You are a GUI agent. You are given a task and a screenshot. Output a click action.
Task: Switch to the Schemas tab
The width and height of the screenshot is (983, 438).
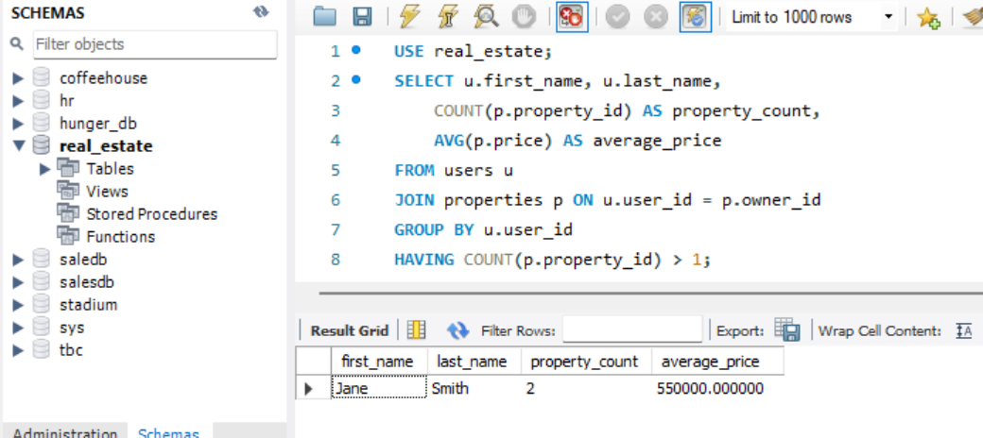tap(168, 433)
